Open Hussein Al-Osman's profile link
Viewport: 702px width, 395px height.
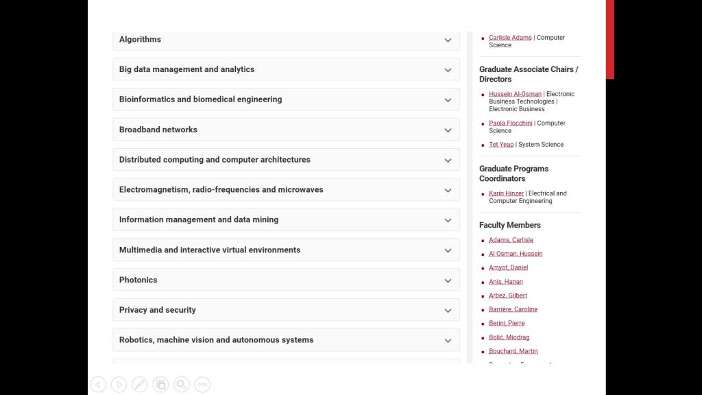point(515,94)
